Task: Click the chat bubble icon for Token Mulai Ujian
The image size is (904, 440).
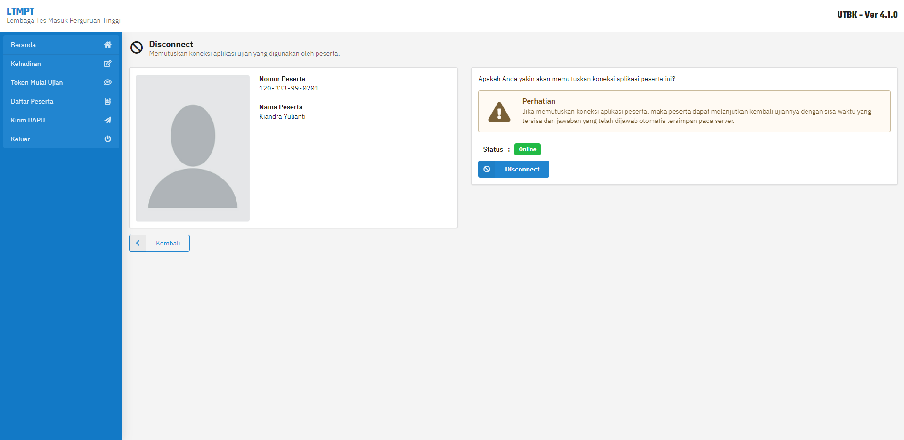Action: tap(107, 82)
